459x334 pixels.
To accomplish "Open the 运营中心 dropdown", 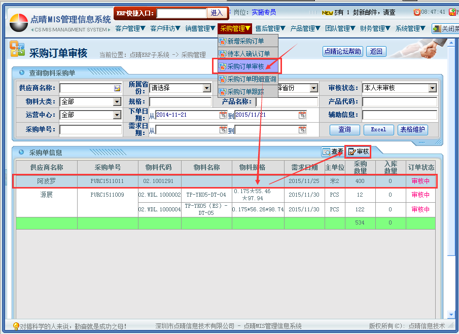I will pyautogui.click(x=117, y=115).
